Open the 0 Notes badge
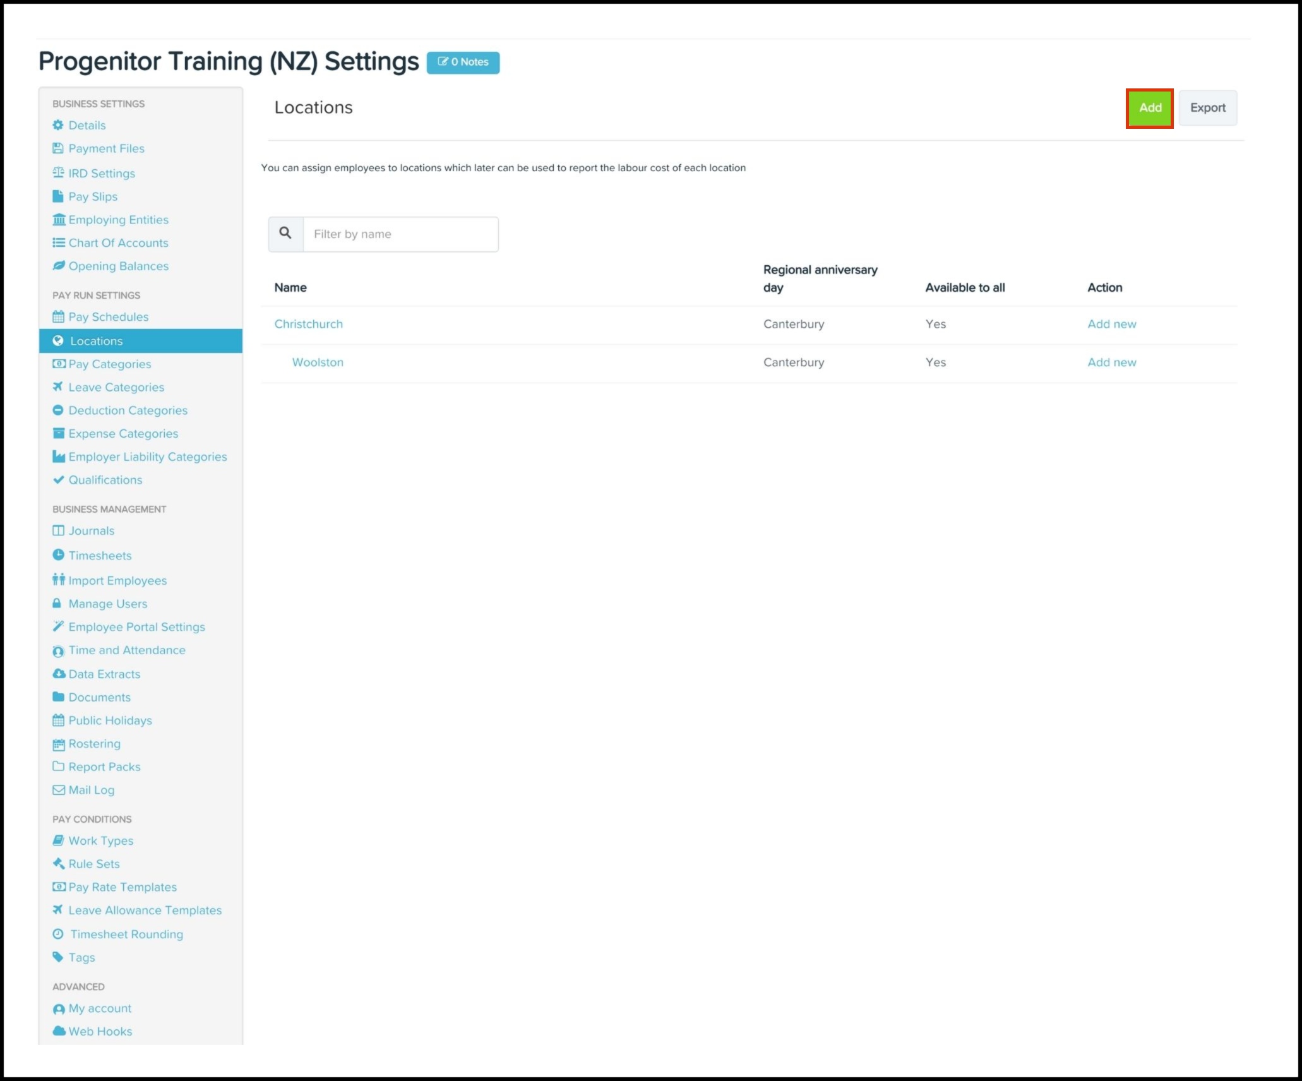The width and height of the screenshot is (1302, 1081). click(x=463, y=63)
